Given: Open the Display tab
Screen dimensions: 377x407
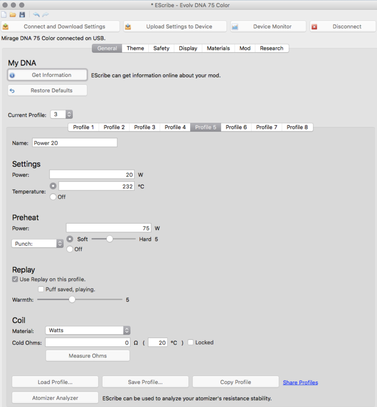Looking at the screenshot, I should [x=188, y=48].
